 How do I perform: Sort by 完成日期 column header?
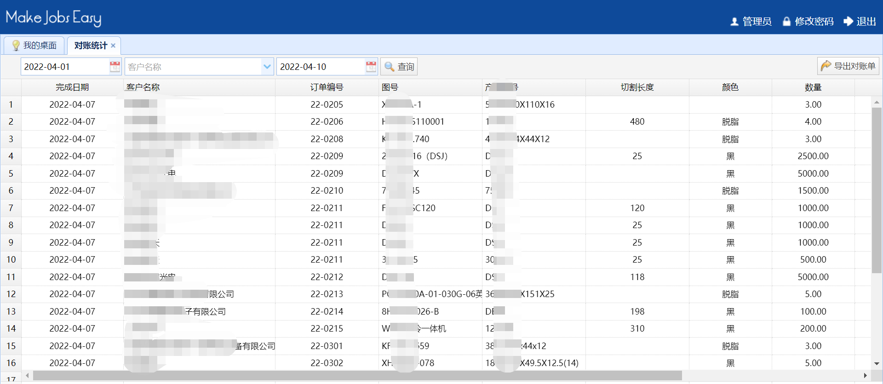click(72, 87)
